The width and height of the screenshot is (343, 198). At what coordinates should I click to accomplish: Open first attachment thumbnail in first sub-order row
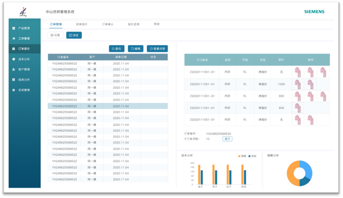[298, 72]
